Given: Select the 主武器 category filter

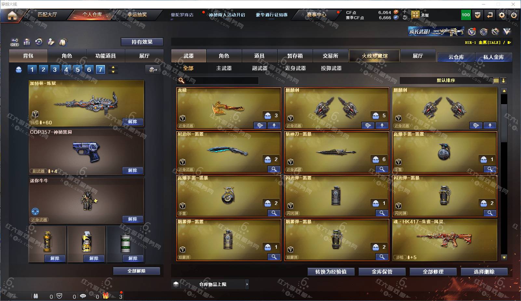Looking at the screenshot, I should [x=224, y=68].
